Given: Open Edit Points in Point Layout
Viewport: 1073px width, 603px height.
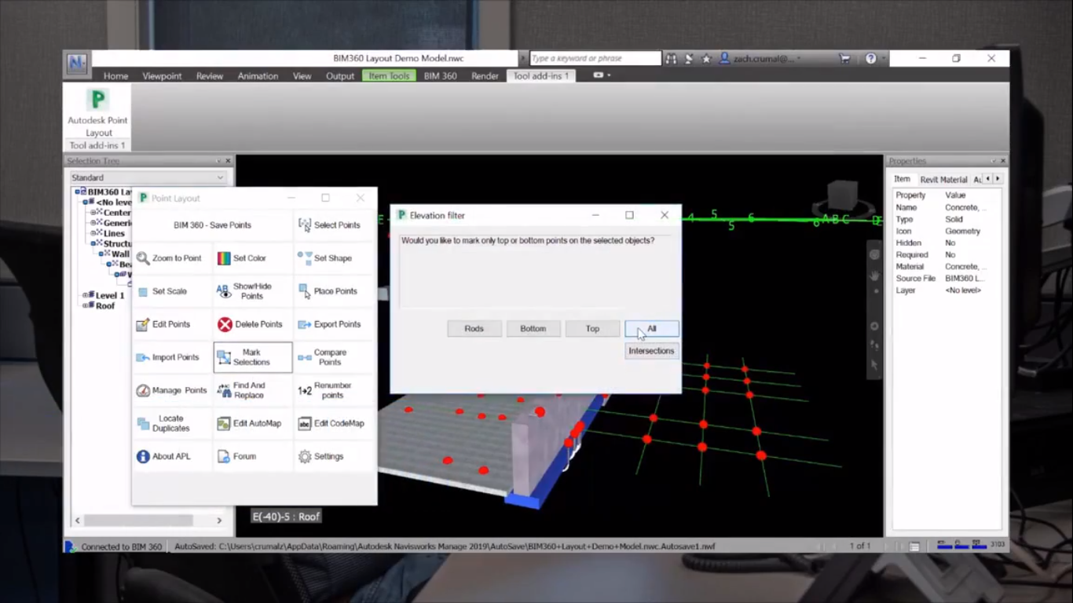Looking at the screenshot, I should pos(172,324).
